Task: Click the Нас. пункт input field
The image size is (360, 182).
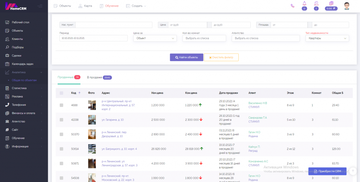Action: pos(114,25)
